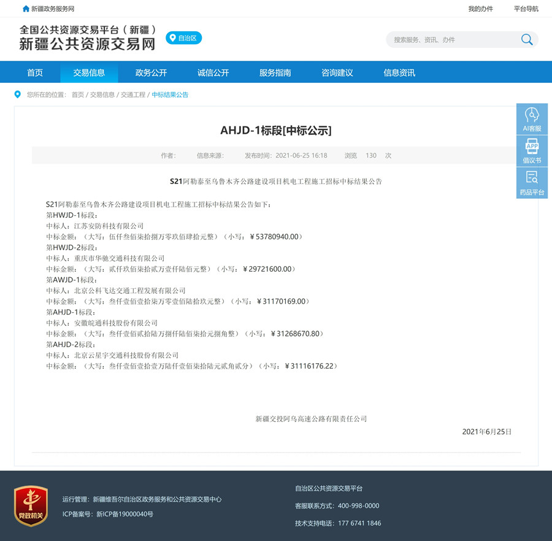Image resolution: width=552 pixels, height=541 pixels.
Task: Follow the 首页 breadcrumb link
Action: (78, 94)
